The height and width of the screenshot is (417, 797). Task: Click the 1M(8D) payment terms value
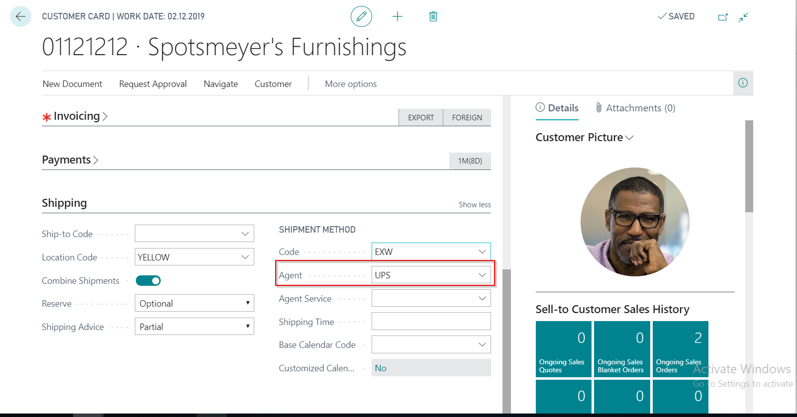pyautogui.click(x=470, y=161)
